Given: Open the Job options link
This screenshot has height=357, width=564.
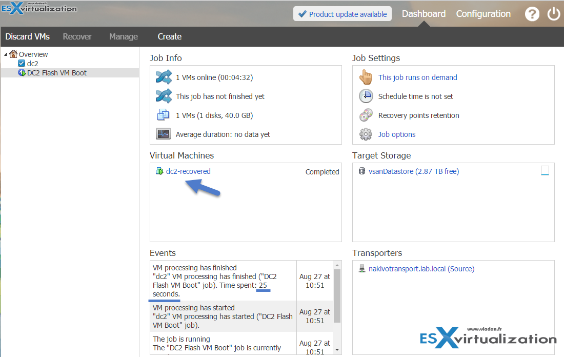Looking at the screenshot, I should click(397, 134).
